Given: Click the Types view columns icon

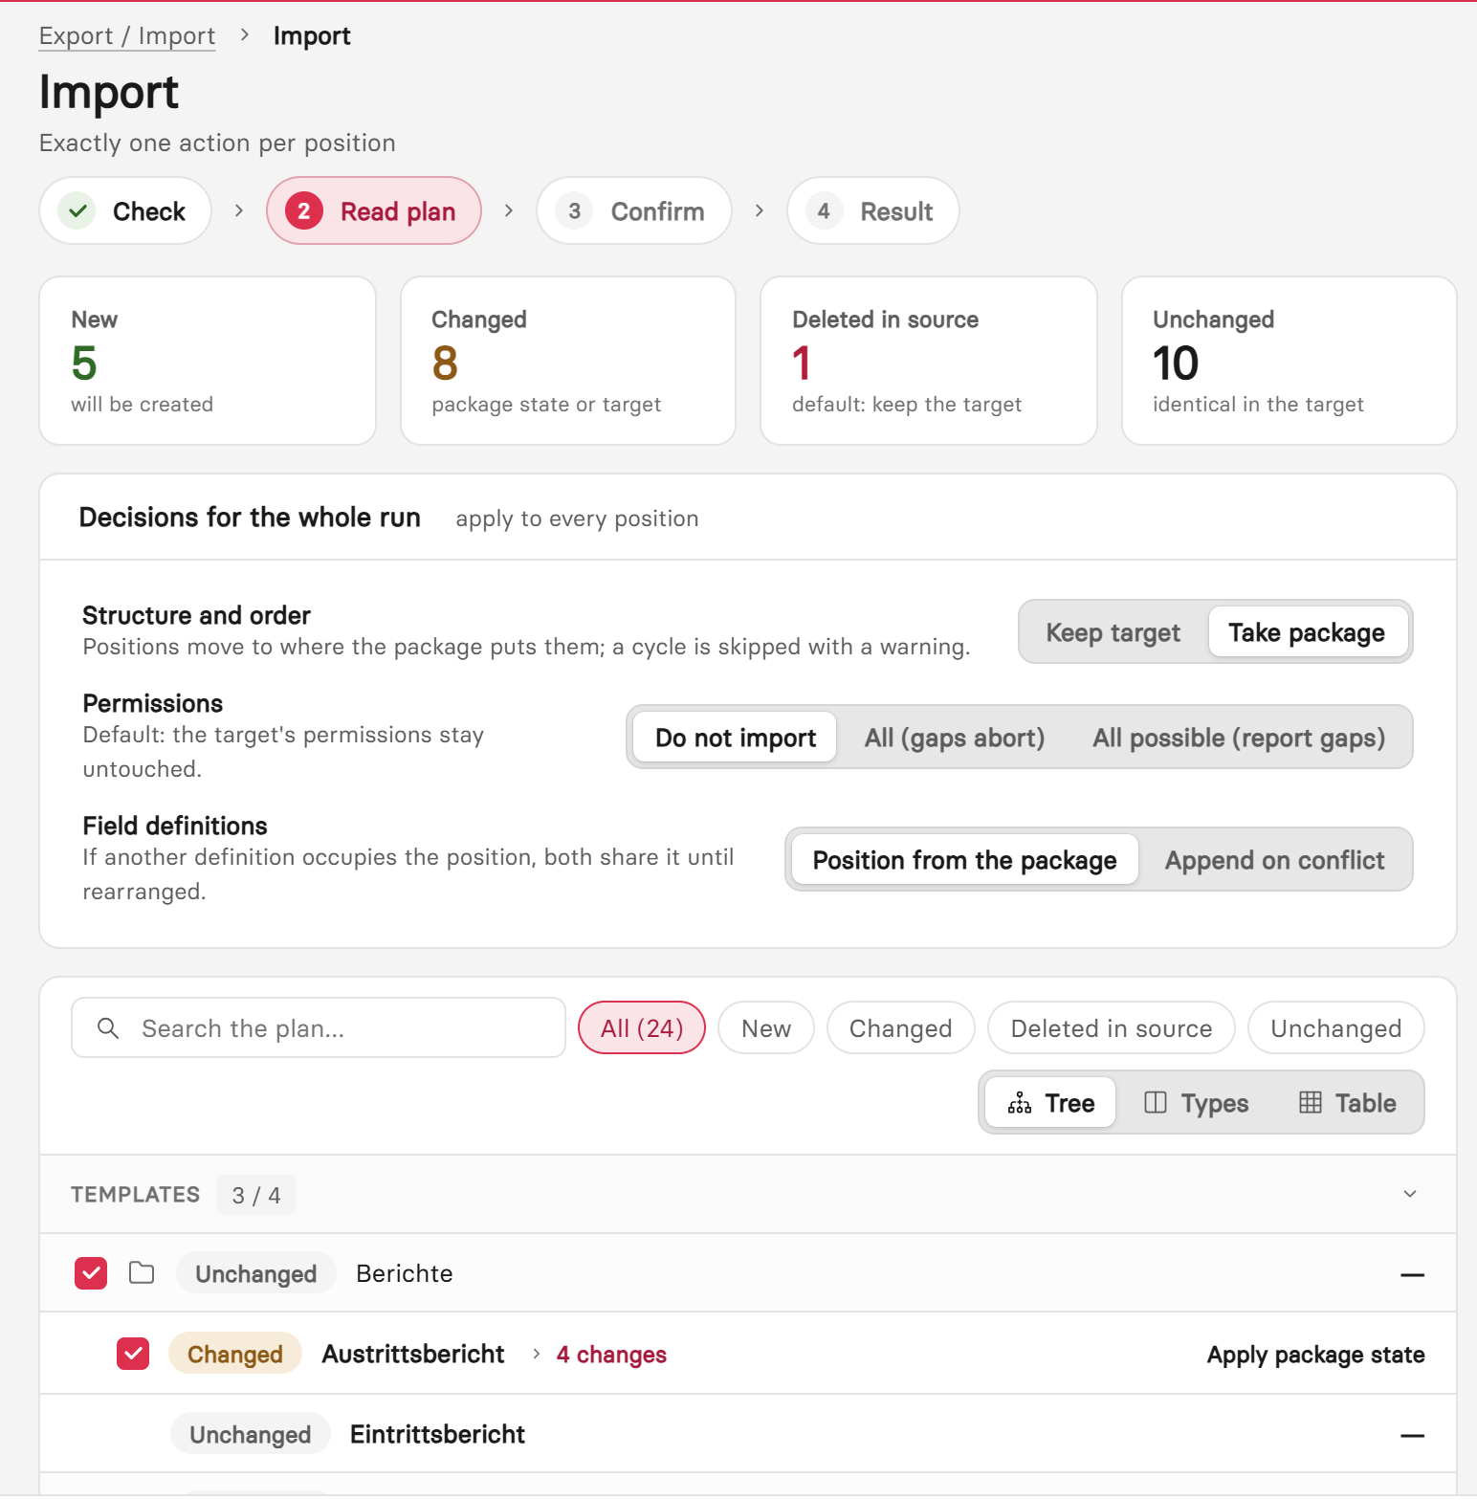Looking at the screenshot, I should [x=1156, y=1103].
